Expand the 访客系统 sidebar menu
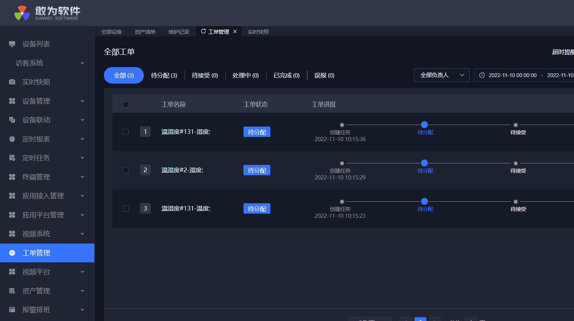Screen dimensions: 574x321 click(82, 63)
